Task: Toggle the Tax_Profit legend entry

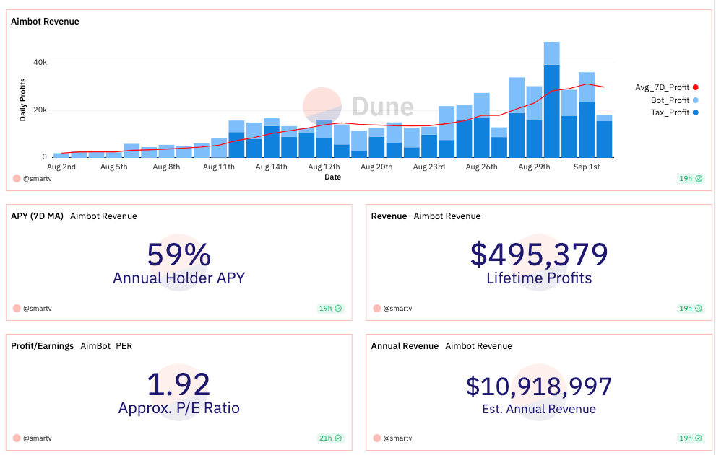Action: (670, 112)
